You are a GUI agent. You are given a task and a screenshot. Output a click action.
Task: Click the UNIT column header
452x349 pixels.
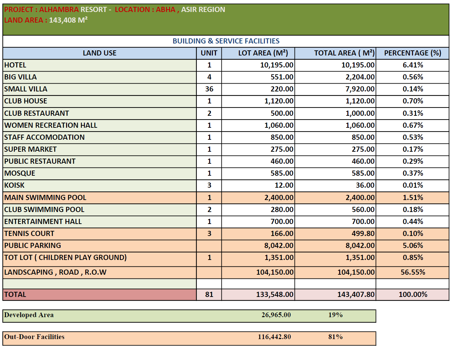(x=209, y=53)
